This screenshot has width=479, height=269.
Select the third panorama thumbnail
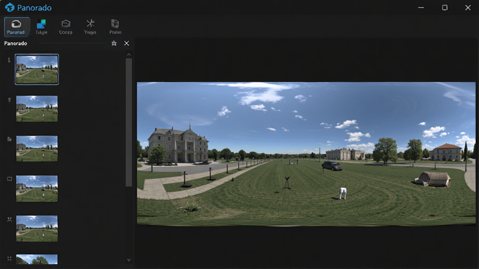(x=36, y=149)
